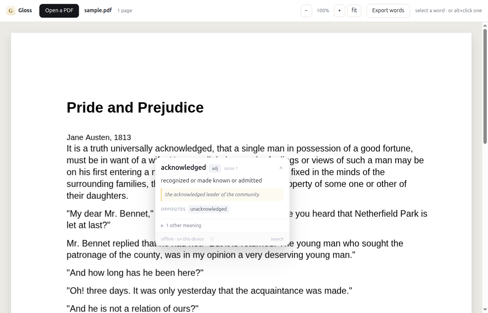
Task: Click the acknowledged headword in popup
Action: tap(183, 168)
